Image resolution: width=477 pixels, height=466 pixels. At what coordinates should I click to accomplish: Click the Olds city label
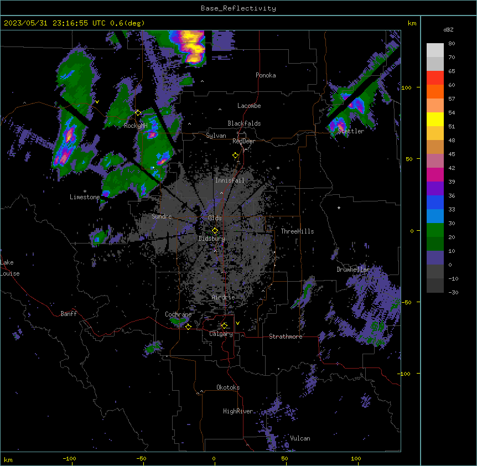pyautogui.click(x=215, y=218)
